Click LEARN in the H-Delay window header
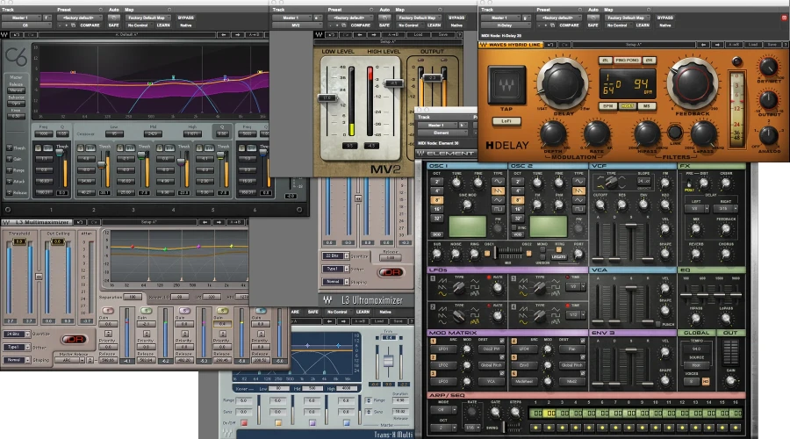Viewport: 790px width, 439px height. pyautogui.click(x=643, y=25)
